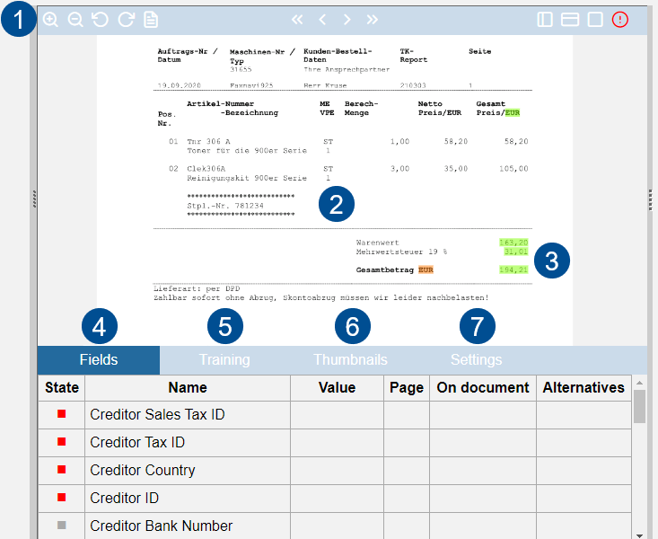Click the red warning alert icon
Viewport: 658px width, 539px height.
point(620,19)
